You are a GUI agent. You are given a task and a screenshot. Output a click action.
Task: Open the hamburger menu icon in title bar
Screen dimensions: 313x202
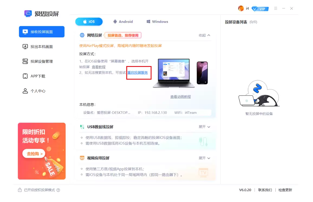coord(276,8)
